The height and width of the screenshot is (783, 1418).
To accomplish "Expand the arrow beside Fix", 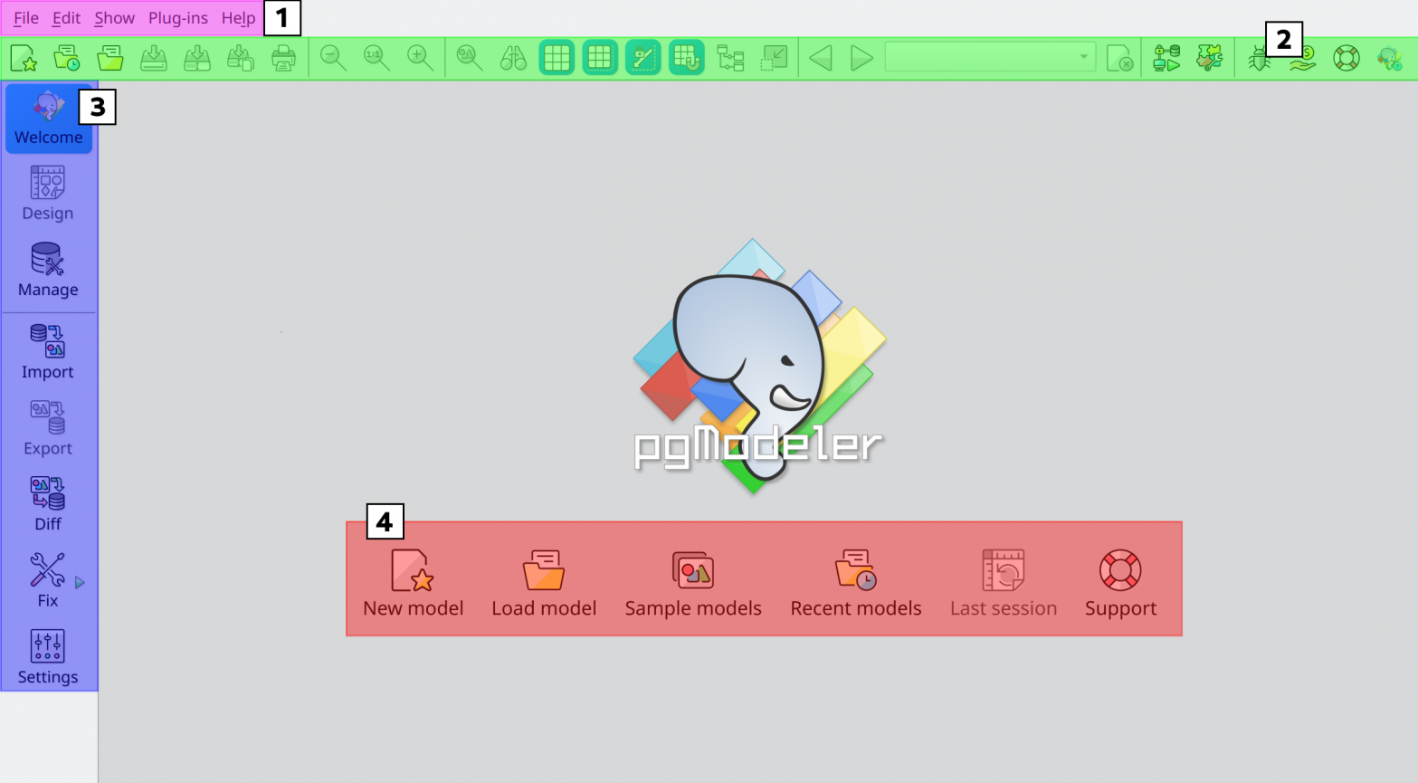I will click(81, 582).
